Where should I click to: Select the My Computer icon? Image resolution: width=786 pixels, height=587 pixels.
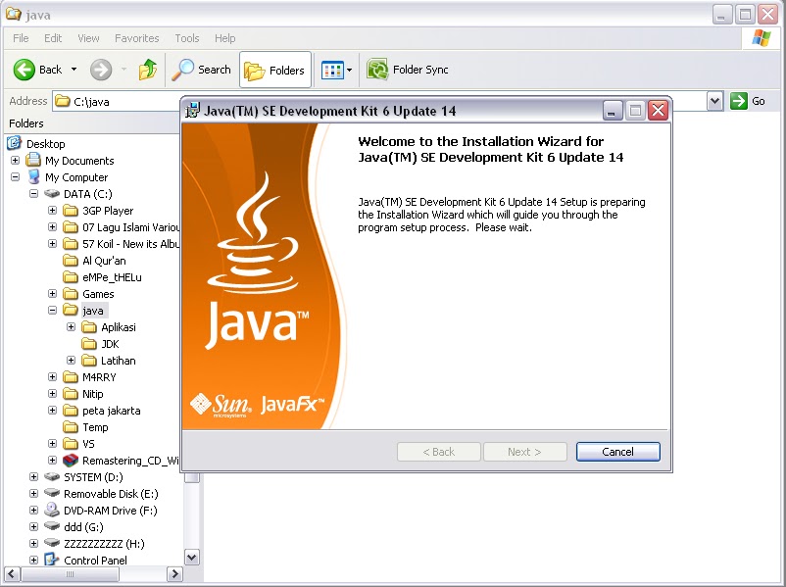coord(33,176)
